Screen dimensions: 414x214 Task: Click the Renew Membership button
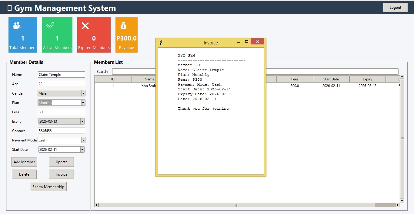pyautogui.click(x=48, y=187)
